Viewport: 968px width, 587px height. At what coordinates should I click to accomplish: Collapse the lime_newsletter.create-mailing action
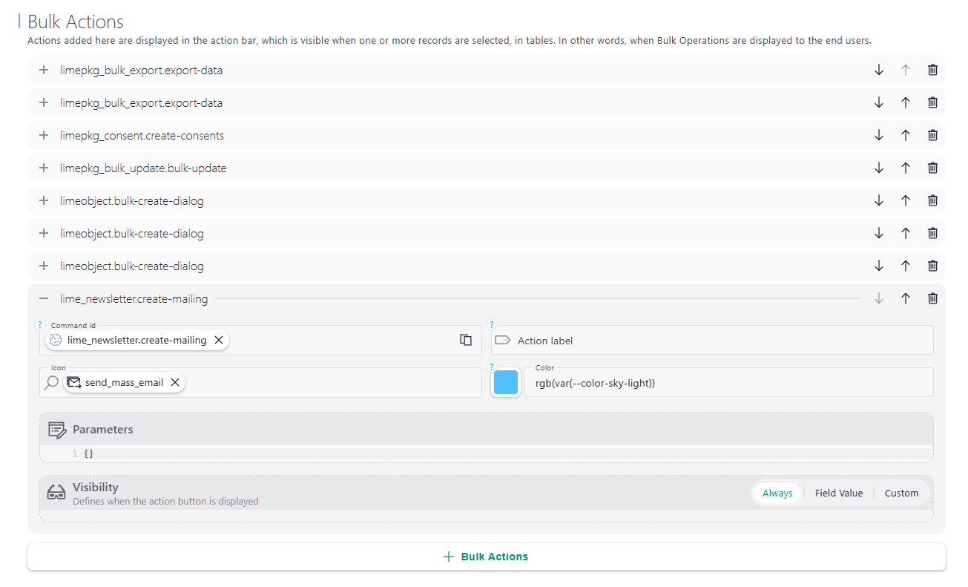pyautogui.click(x=44, y=299)
